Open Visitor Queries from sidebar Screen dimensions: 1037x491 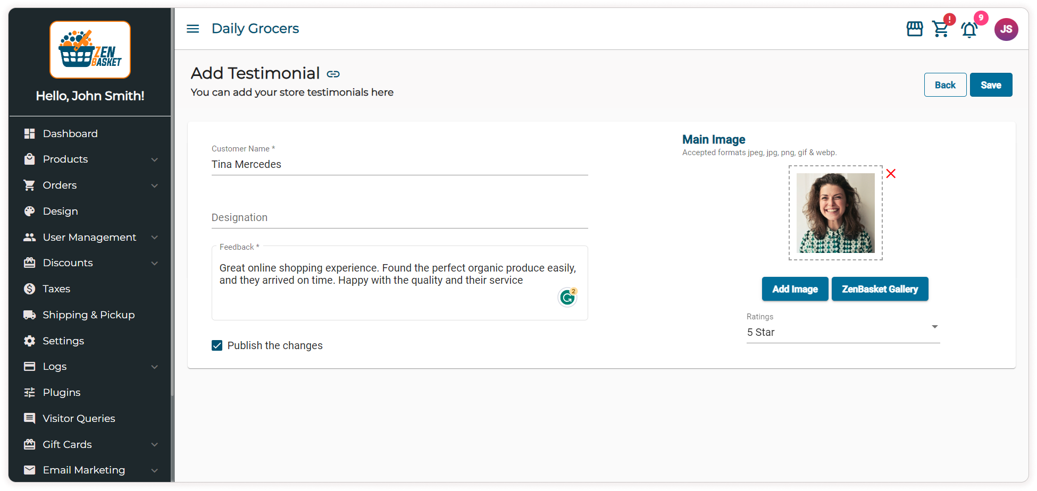pyautogui.click(x=79, y=418)
